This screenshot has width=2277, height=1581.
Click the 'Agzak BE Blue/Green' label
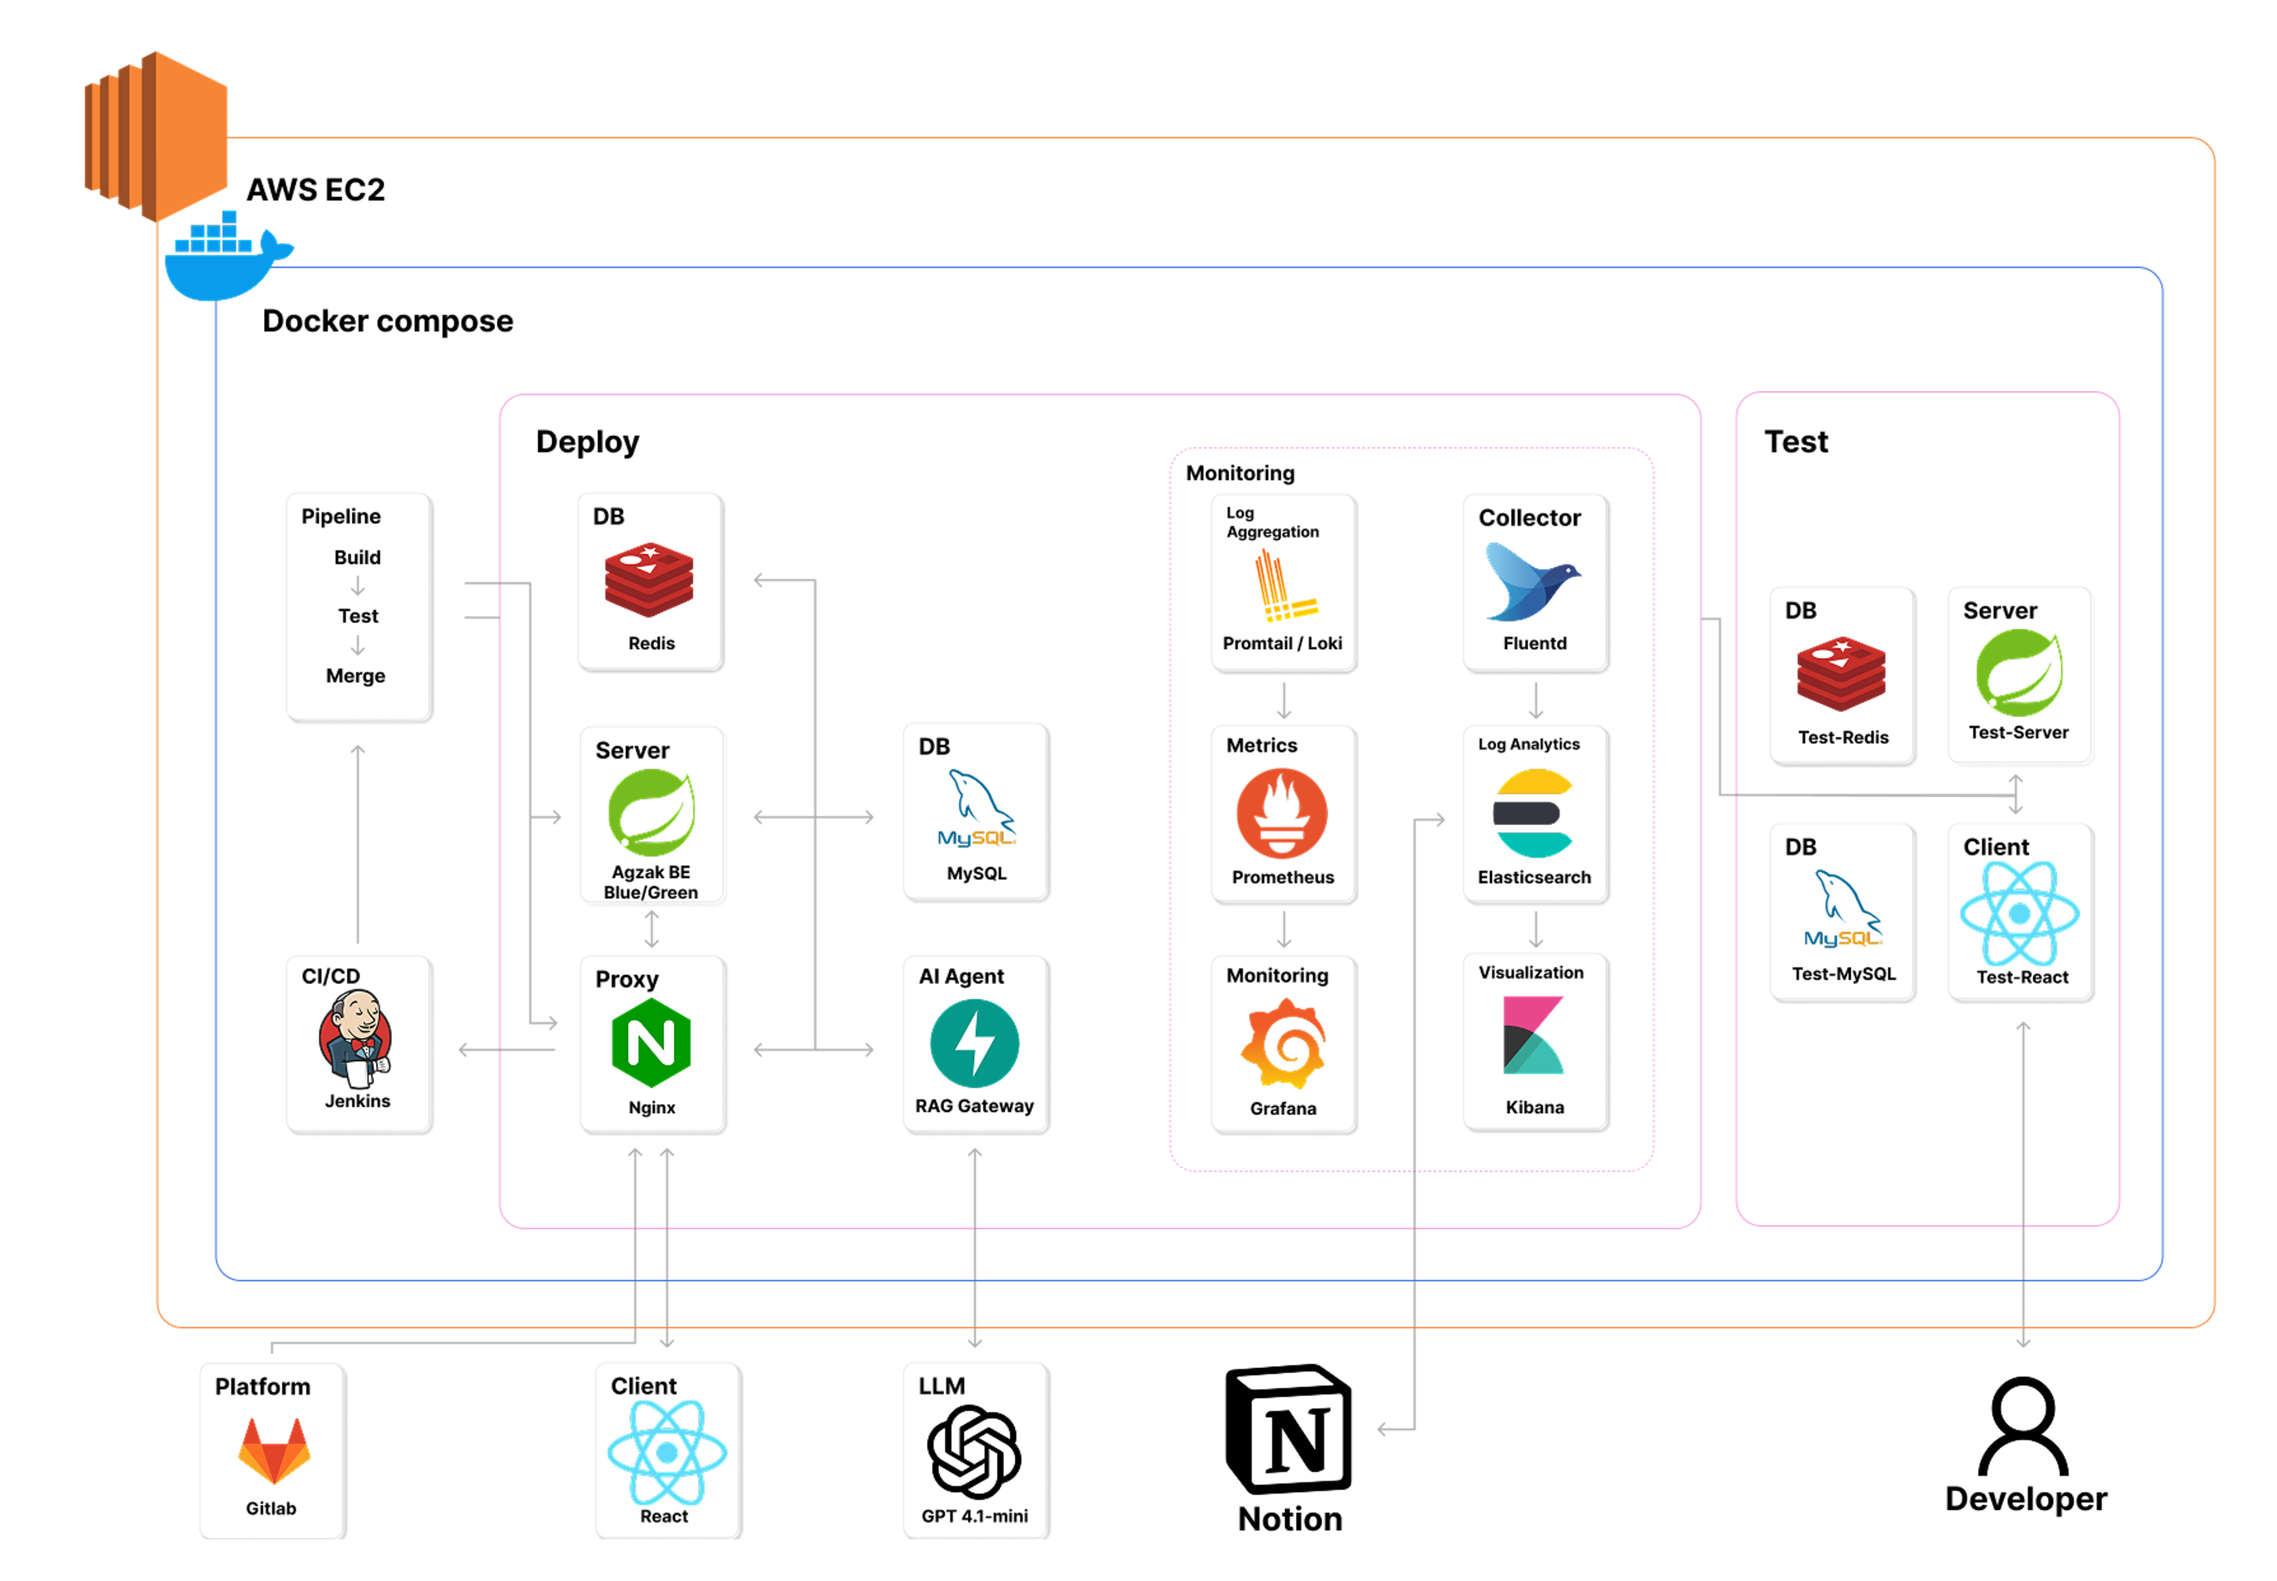[x=650, y=882]
